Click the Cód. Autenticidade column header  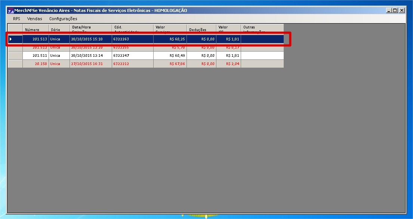(133, 29)
